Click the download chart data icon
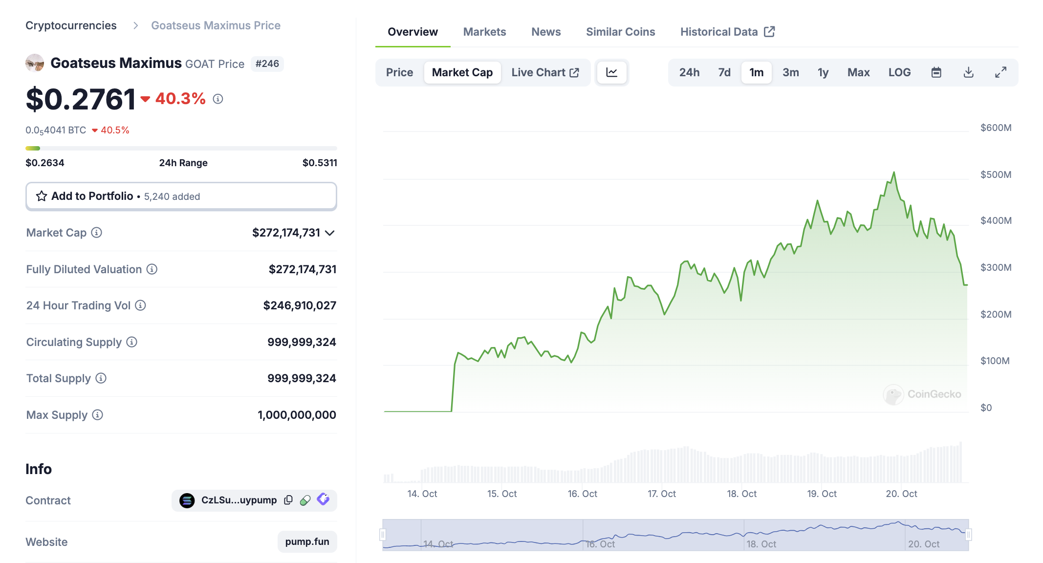This screenshot has height=563, width=1043. pyautogui.click(x=968, y=72)
